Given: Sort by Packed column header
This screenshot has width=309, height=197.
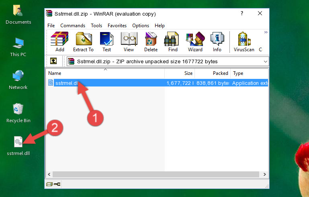Looking at the screenshot, I should (213, 73).
